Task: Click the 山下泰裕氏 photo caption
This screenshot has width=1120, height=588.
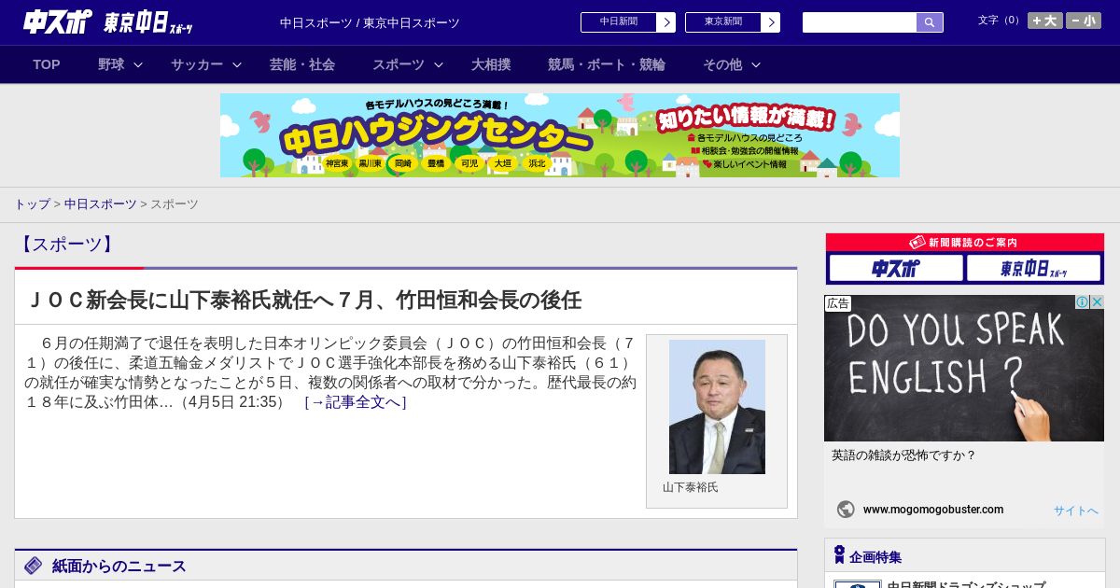Action: click(691, 487)
